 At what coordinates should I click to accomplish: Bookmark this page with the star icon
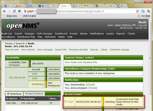point(137,11)
